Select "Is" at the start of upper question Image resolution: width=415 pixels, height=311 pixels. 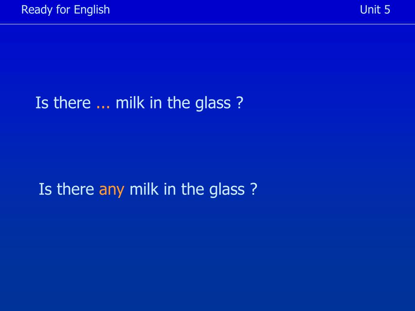click(x=42, y=102)
